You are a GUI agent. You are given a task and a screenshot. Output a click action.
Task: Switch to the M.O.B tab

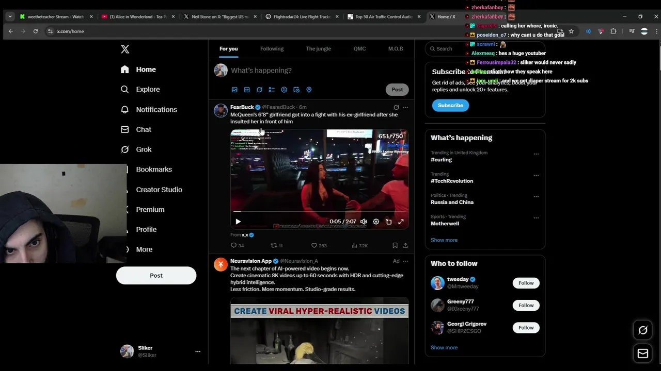point(396,48)
